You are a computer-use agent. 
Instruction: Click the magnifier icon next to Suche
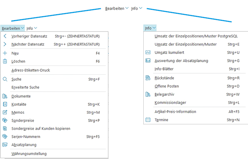[5, 79]
